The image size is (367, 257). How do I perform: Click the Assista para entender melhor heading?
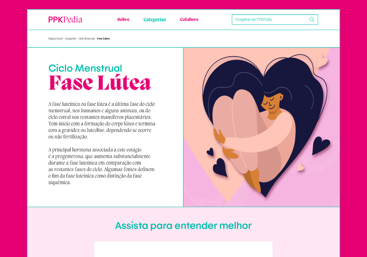coord(183,226)
